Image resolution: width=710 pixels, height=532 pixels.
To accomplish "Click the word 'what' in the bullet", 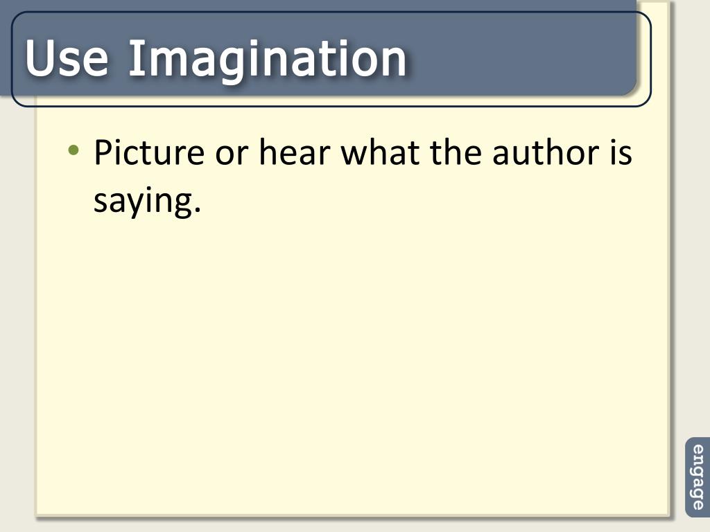I will 379,152.
